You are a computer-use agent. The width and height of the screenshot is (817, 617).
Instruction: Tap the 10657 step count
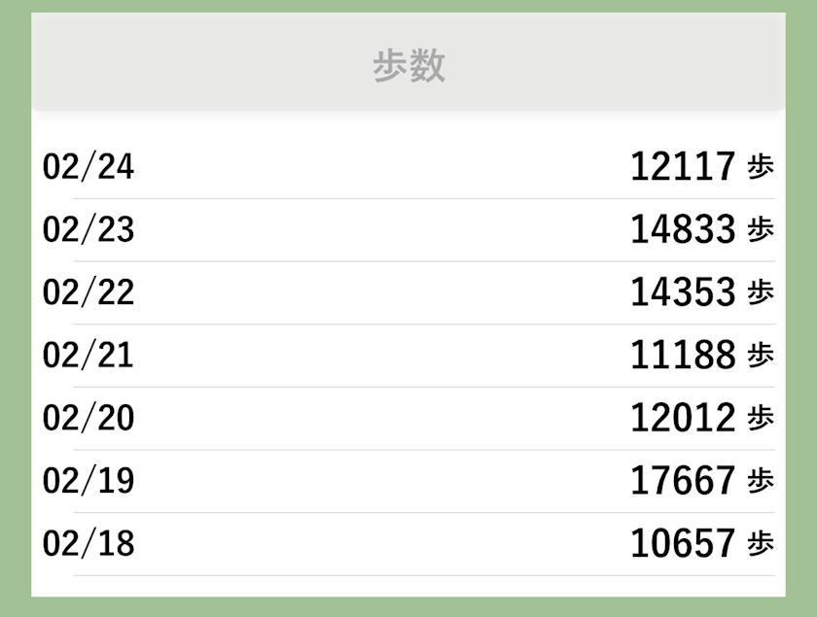(683, 543)
